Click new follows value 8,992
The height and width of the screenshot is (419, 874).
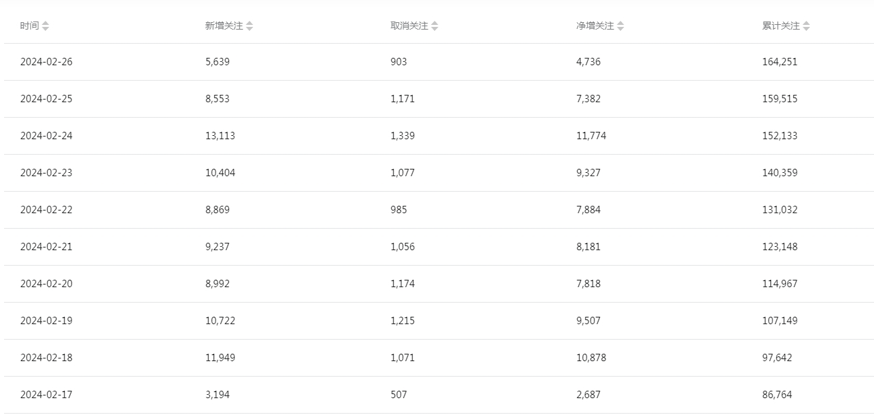click(x=217, y=284)
